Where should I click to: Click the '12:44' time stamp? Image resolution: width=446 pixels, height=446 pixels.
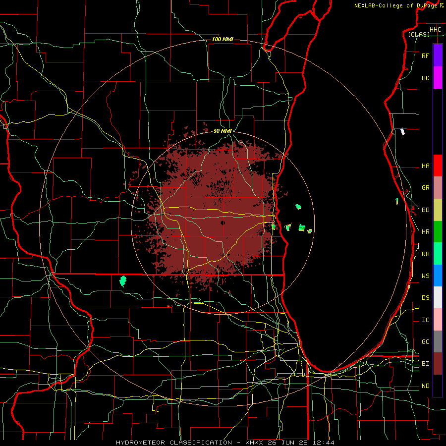[323, 443]
